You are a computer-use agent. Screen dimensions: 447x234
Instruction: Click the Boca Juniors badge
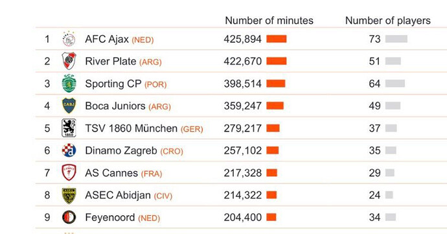coord(69,106)
